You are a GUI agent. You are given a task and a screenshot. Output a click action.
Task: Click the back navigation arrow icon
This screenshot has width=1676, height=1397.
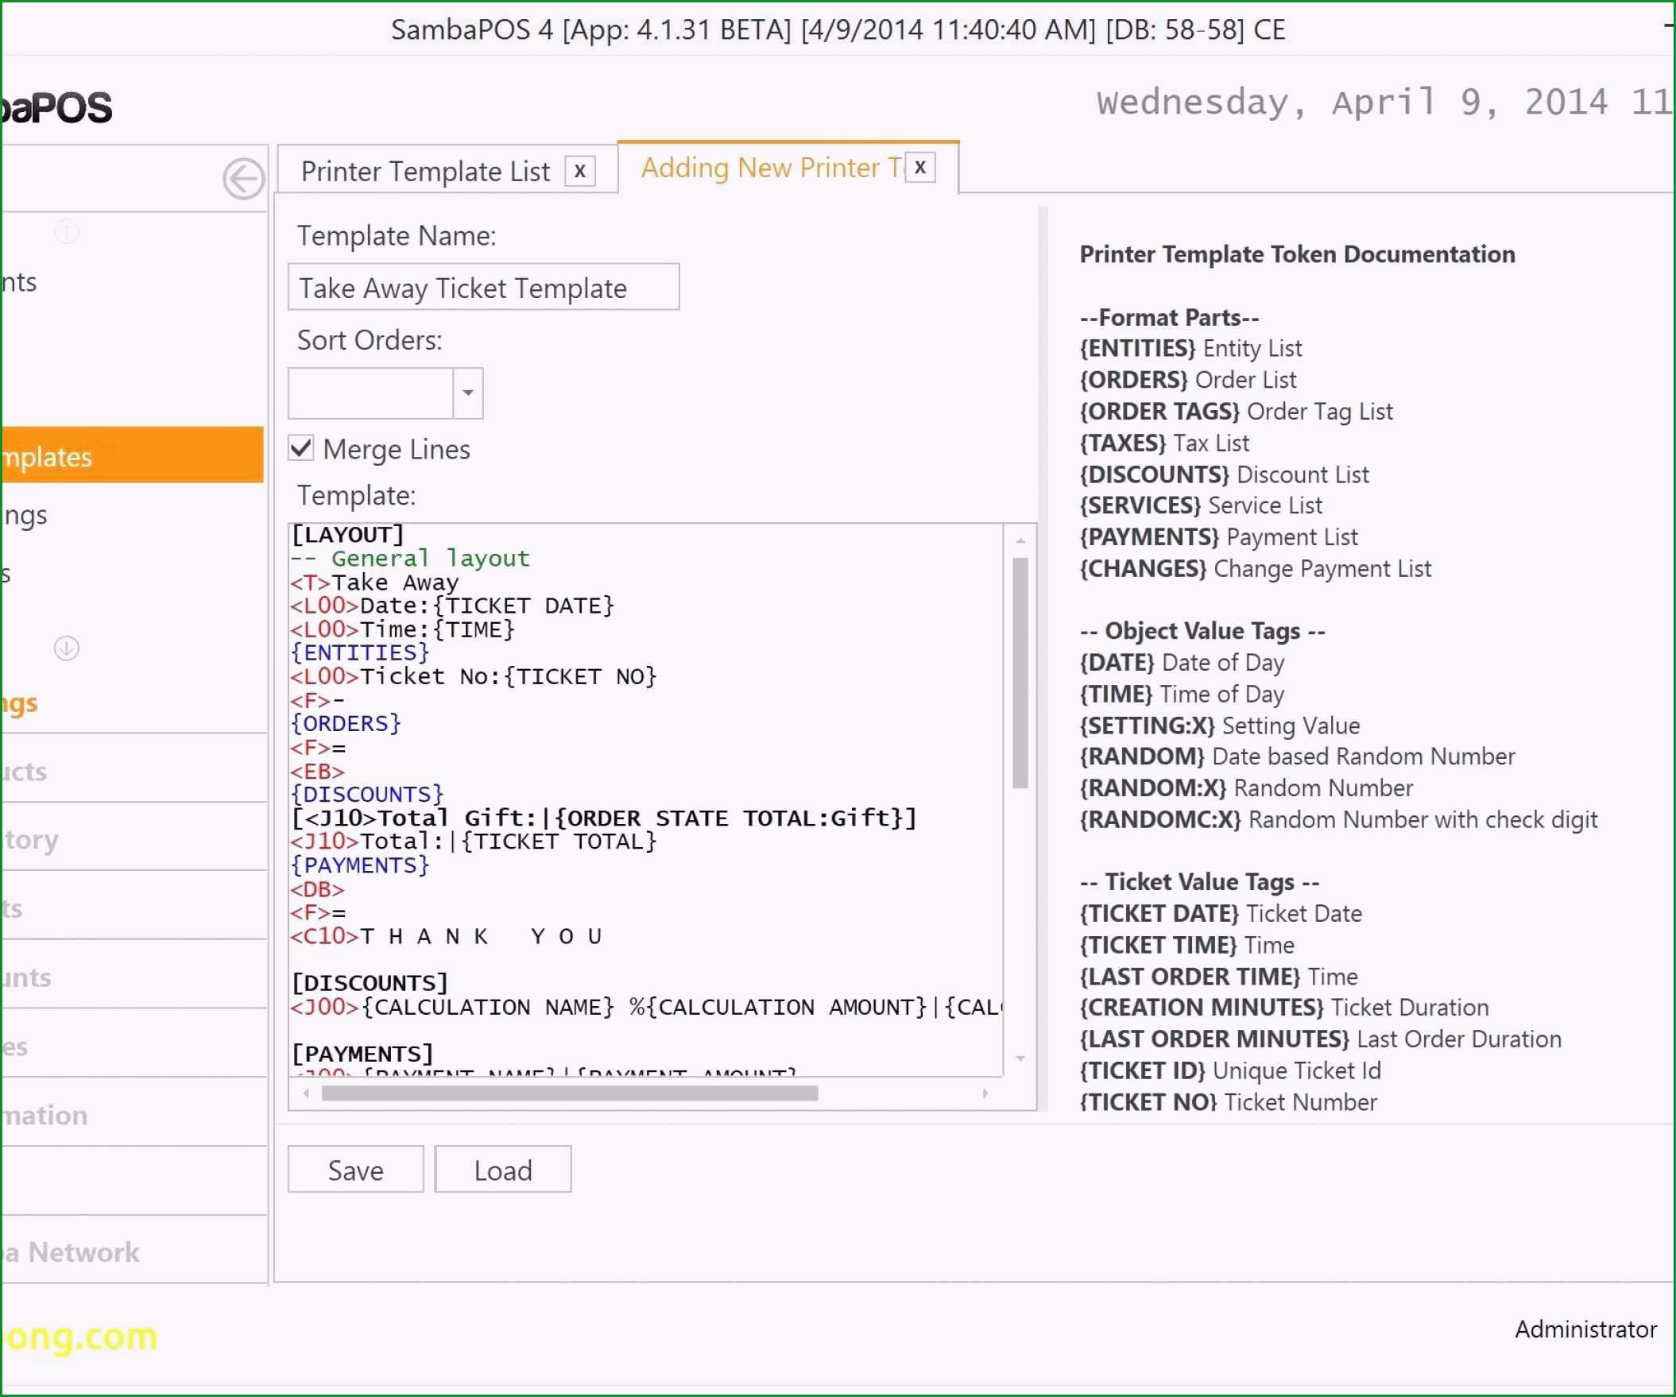[x=245, y=178]
